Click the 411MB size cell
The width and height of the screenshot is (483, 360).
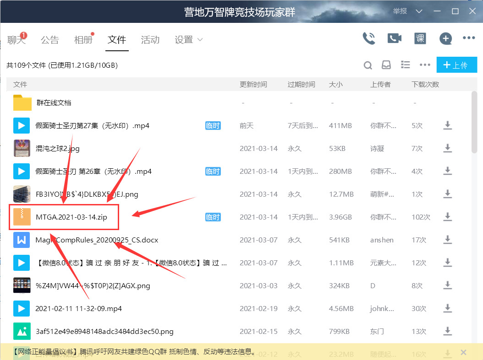[340, 126]
